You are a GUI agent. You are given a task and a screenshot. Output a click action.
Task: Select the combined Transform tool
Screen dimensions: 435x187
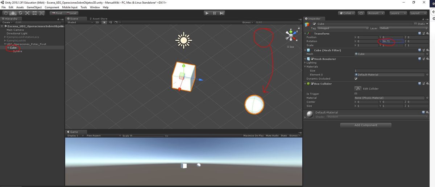(x=42, y=13)
